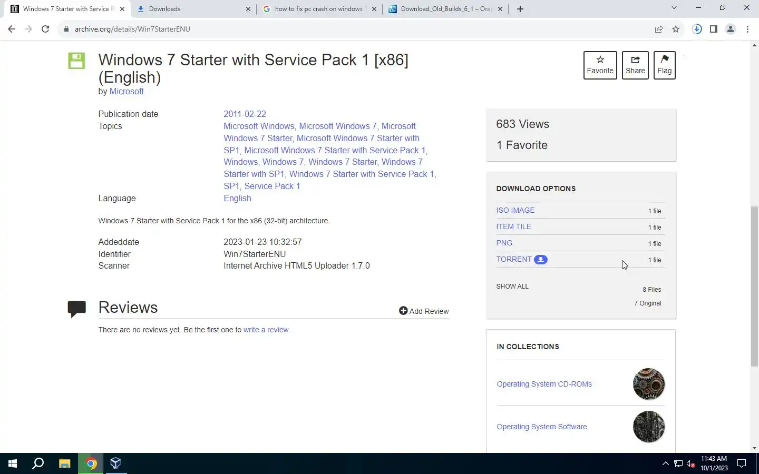The width and height of the screenshot is (759, 474).
Task: Open the Chrome downloads indicator icon
Action: click(x=697, y=29)
